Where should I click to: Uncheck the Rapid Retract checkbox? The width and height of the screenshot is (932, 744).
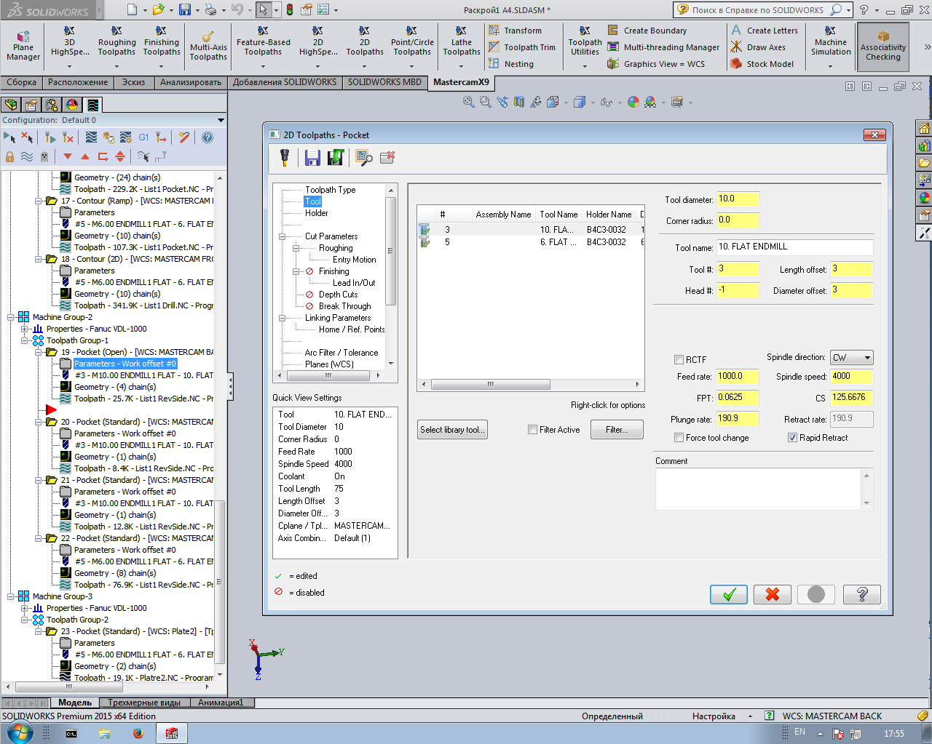(x=792, y=438)
